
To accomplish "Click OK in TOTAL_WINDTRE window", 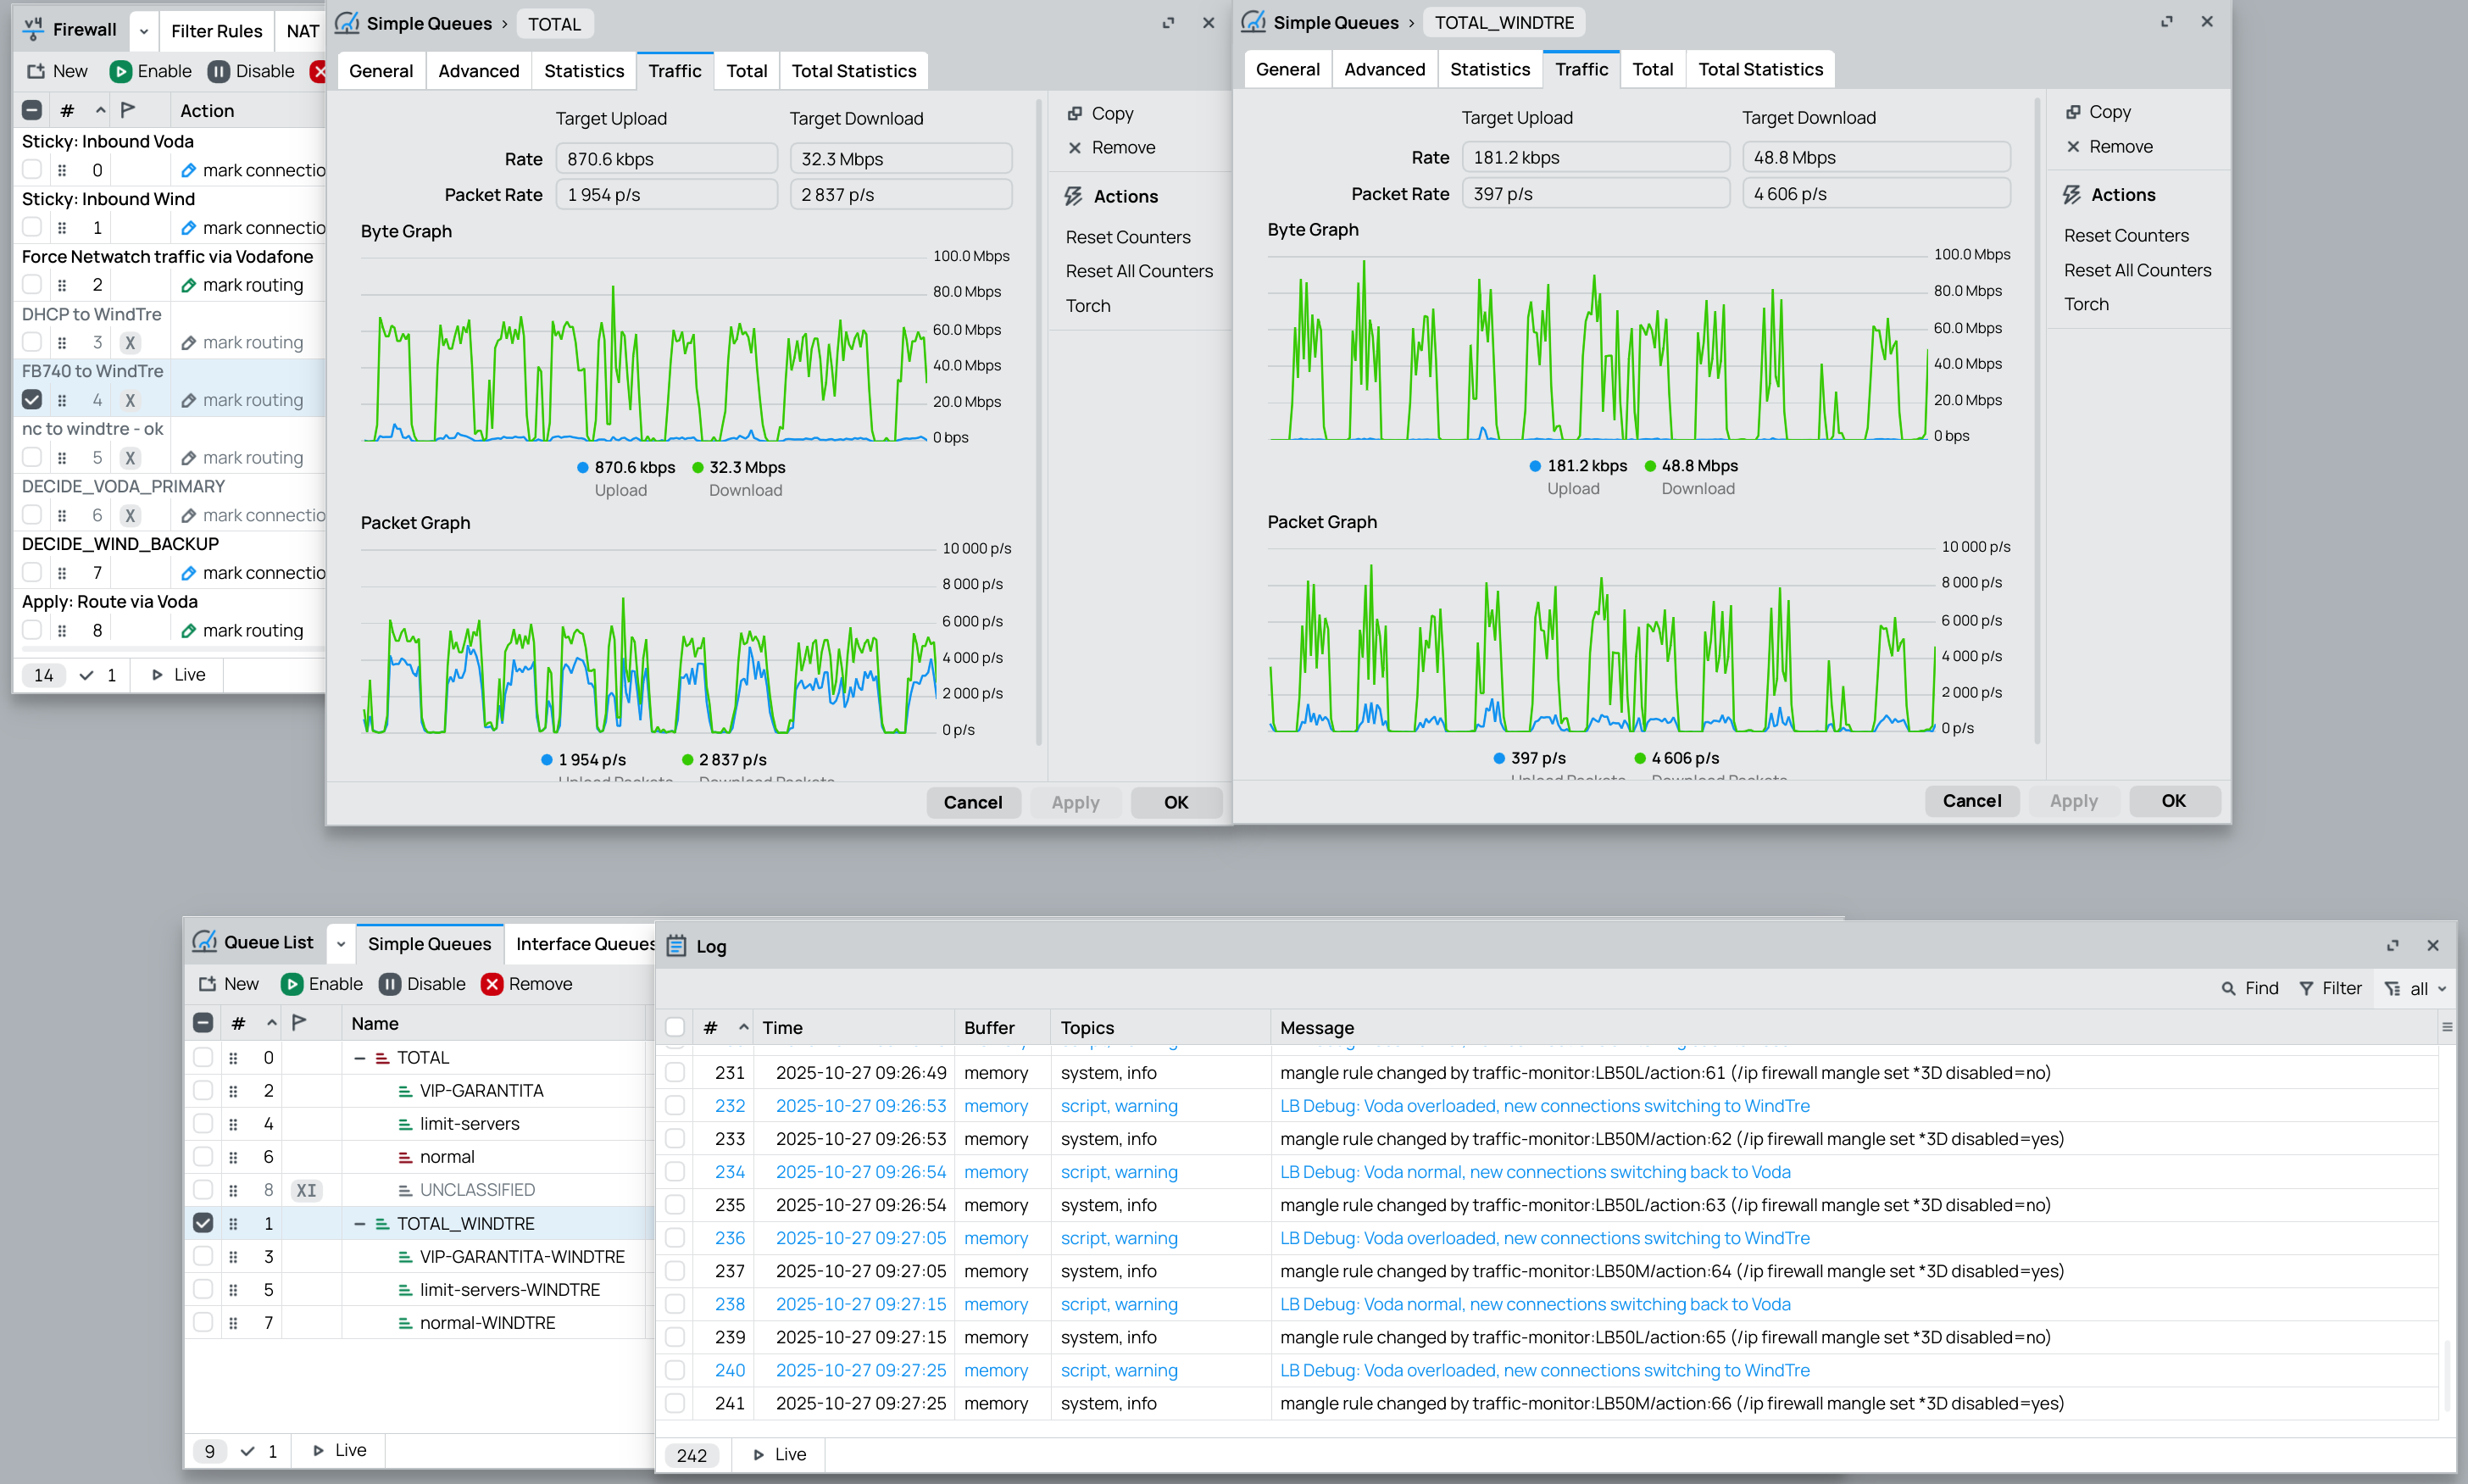I will (x=2173, y=800).
